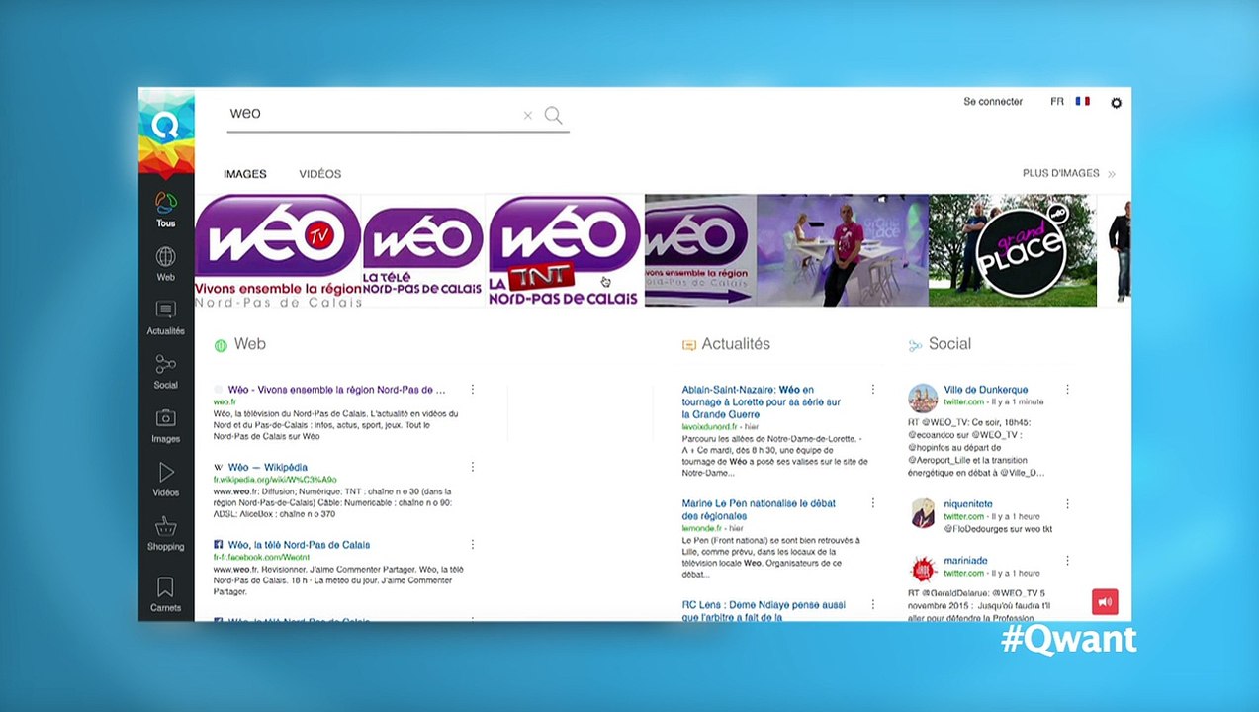Open mariniade profile avatar
1259x712 pixels.
923,569
